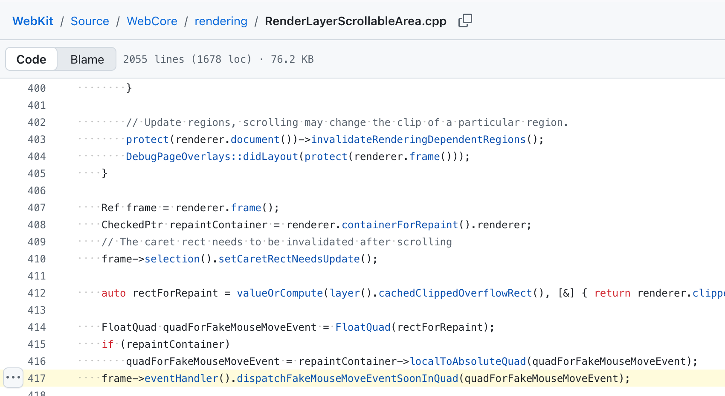Select line number 403
Image resolution: width=725 pixels, height=396 pixels.
[37, 139]
